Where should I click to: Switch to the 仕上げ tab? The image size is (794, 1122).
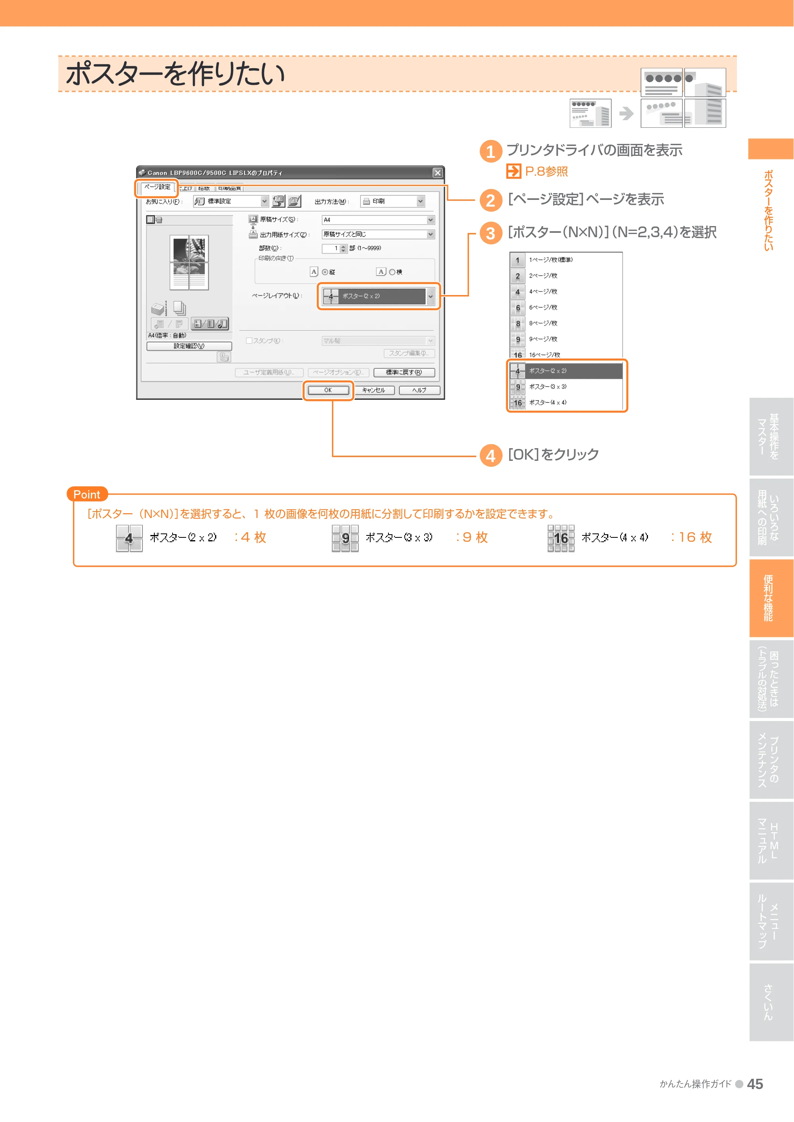pyautogui.click(x=186, y=188)
